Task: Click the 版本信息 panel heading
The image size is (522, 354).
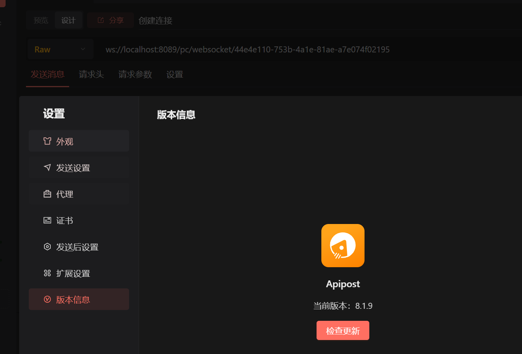Action: click(176, 115)
